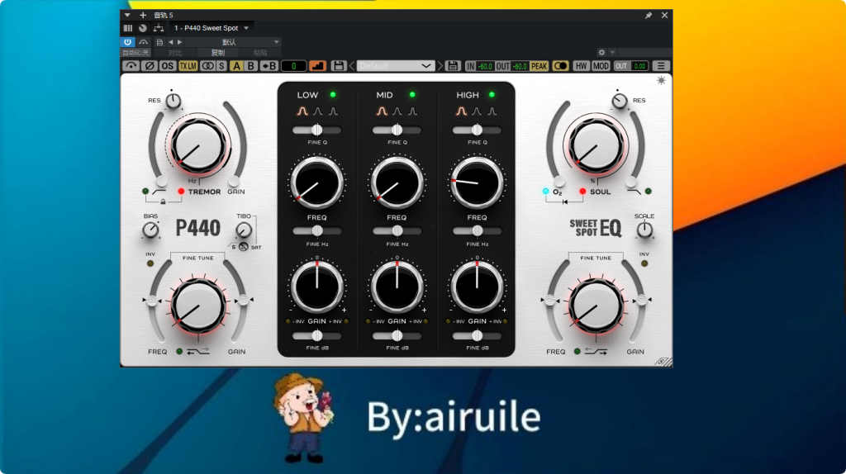Click the save preset floppy icon left of Default
Image resolution: width=846 pixels, height=474 pixels.
[338, 66]
